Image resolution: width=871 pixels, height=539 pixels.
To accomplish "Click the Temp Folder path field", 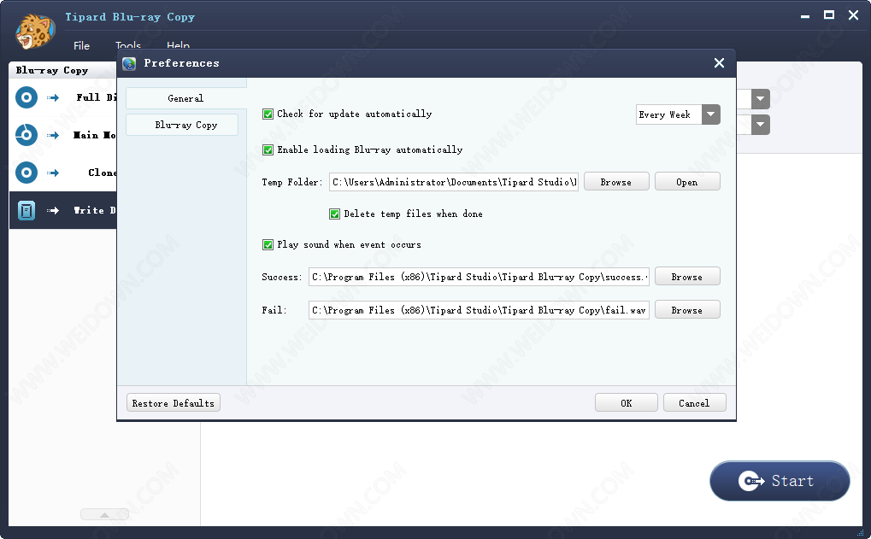I will point(454,182).
